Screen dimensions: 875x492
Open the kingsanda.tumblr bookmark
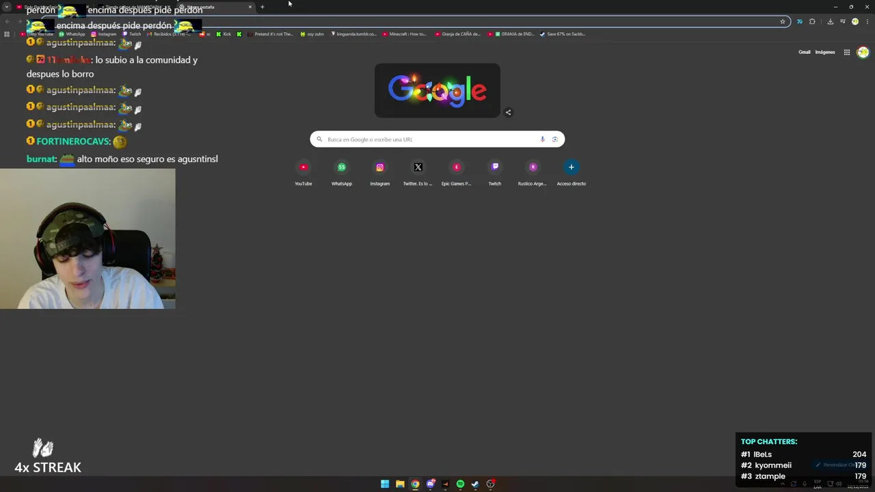point(353,34)
